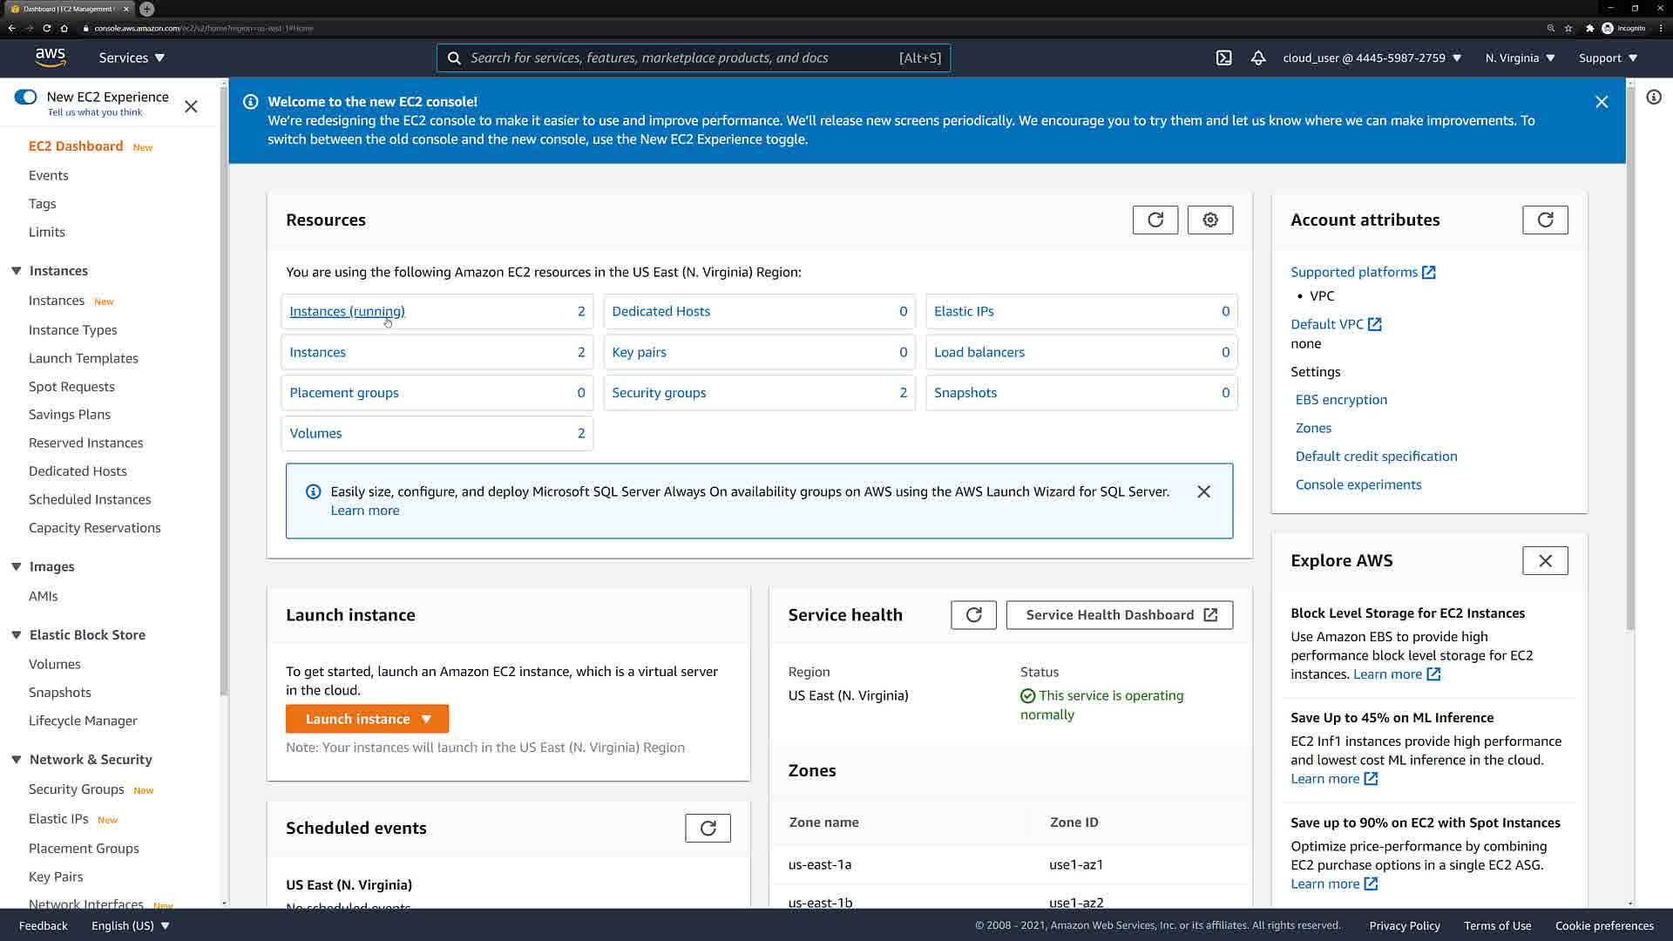
Task: Refresh the Service health panel
Action: click(x=973, y=615)
